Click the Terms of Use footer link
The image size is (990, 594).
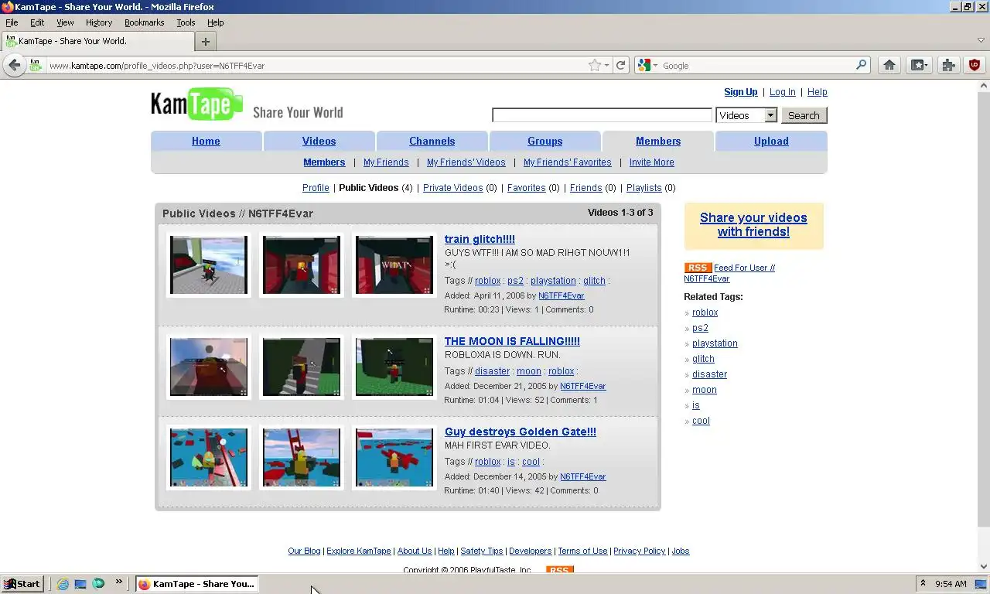[x=582, y=551]
